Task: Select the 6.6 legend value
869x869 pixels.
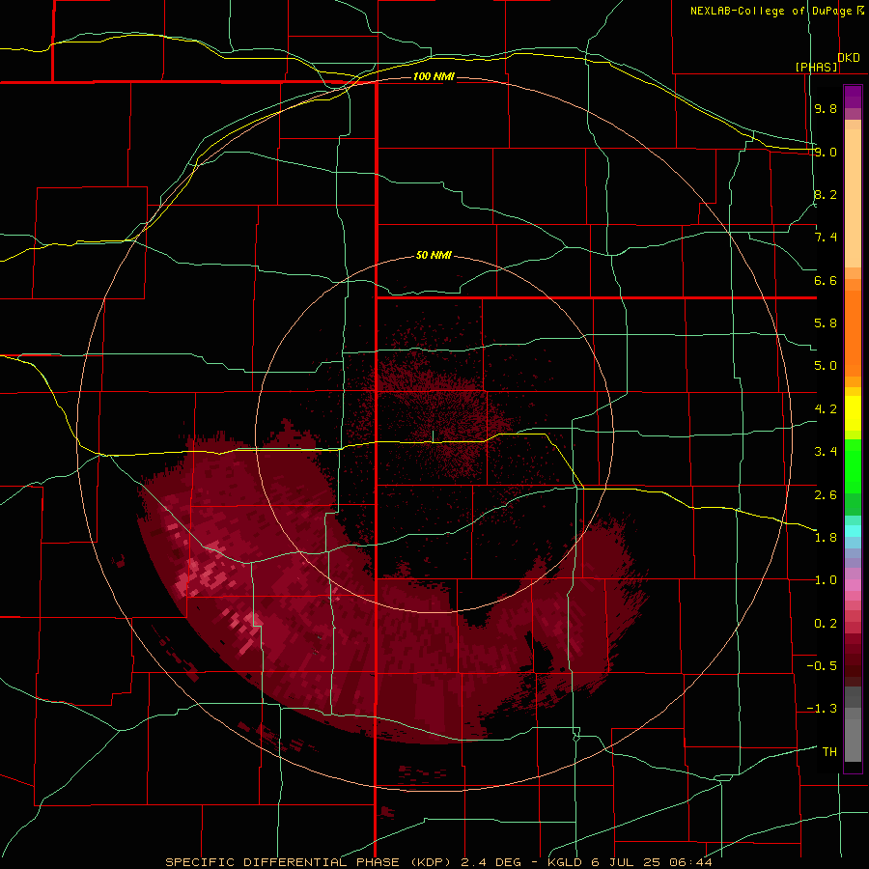Action: pyautogui.click(x=826, y=280)
